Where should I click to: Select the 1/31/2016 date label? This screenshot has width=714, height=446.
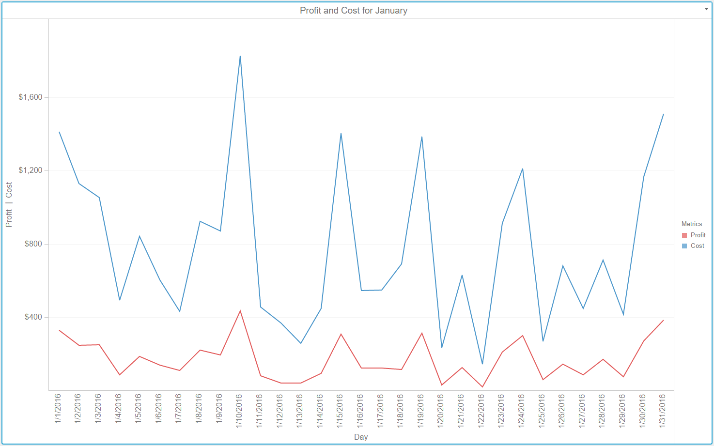click(x=663, y=410)
